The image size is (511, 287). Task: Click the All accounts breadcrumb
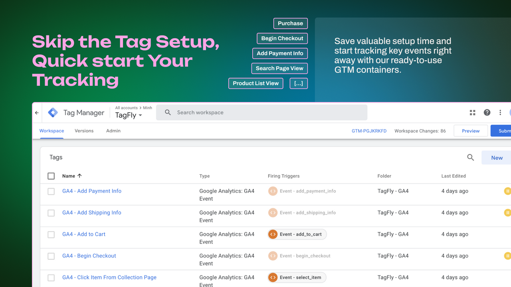coord(126,108)
